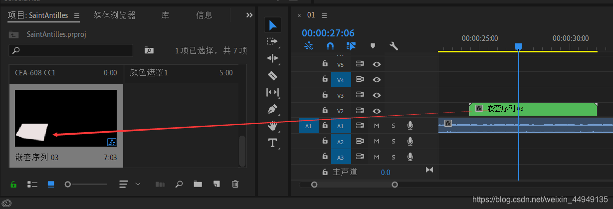The width and height of the screenshot is (613, 209).
Task: Click the voice-over microphone on track A1
Action: (x=410, y=126)
